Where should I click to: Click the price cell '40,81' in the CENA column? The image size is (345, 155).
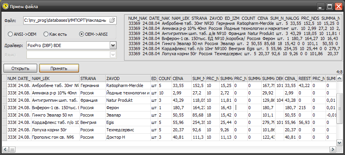(181, 137)
